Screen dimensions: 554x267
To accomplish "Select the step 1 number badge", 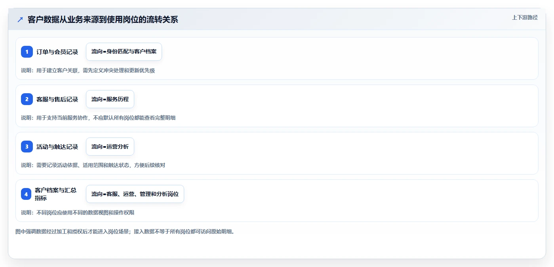I will 27,52.
